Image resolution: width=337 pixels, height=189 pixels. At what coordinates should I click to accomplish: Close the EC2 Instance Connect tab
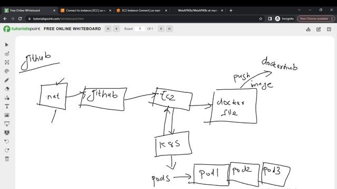[x=166, y=10]
